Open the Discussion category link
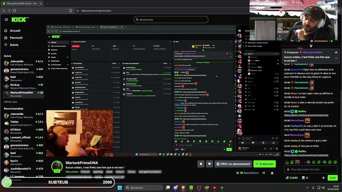 [x=72, y=172]
